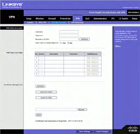This screenshot has height=134, width=140.
Task: Open the ProtectLink tab
Action: tap(65, 19)
